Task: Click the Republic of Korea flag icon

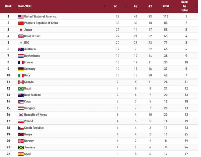Action: point(21,115)
